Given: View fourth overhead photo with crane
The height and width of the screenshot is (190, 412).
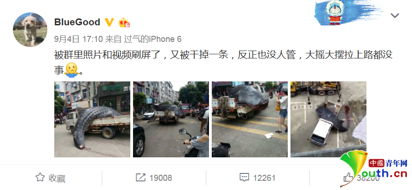Looking at the screenshot, I should point(328,120).
